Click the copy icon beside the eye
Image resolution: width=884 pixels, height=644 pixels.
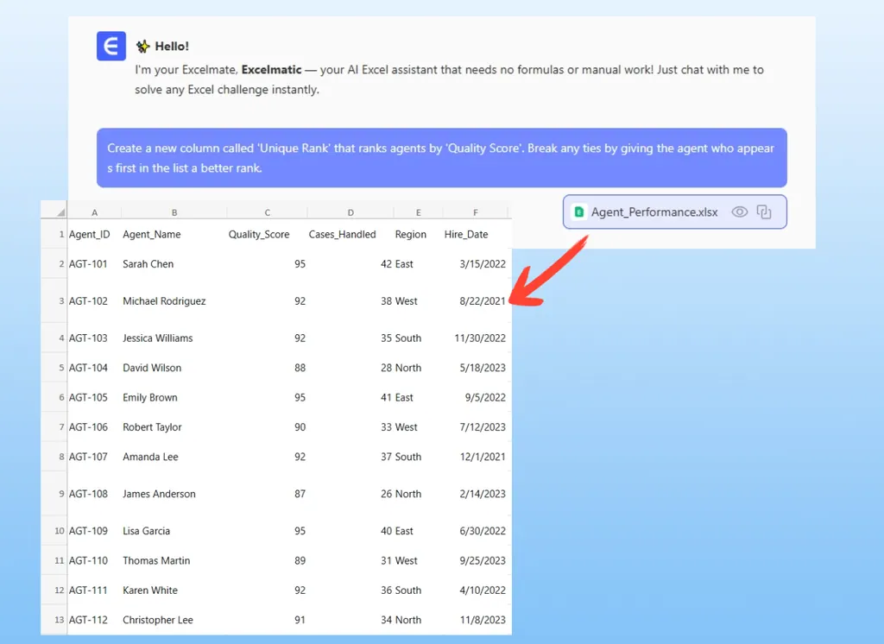[x=764, y=212]
